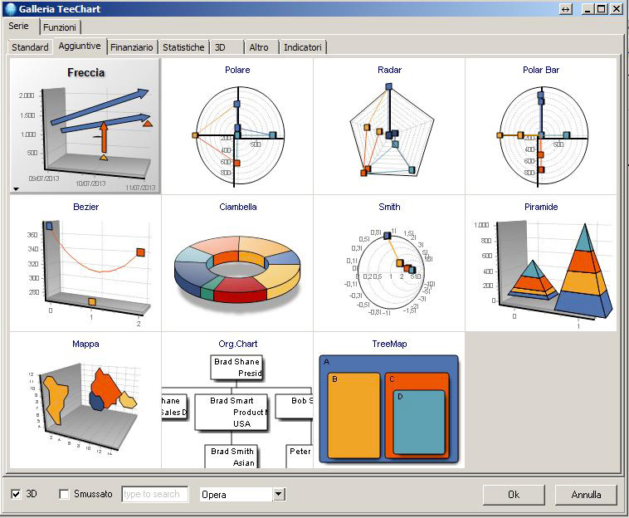Go to the Statistiche tab
The image size is (629, 518).
click(x=183, y=47)
